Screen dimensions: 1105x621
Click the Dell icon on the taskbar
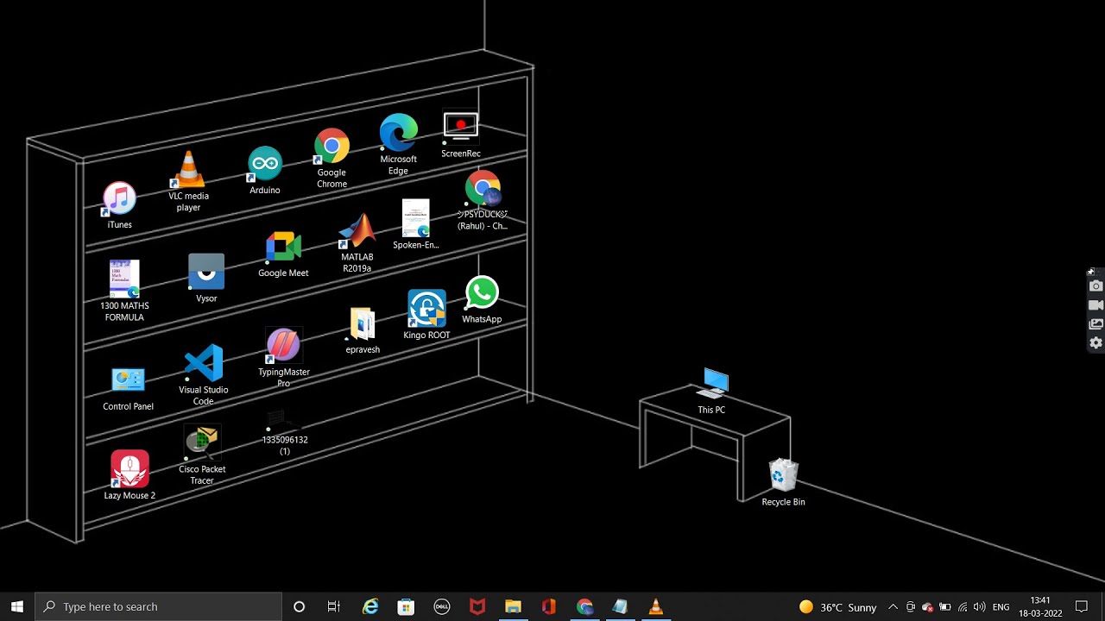click(442, 606)
